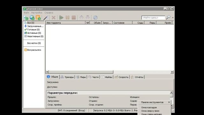
Task: Sort by № column header
Action: (88, 23)
